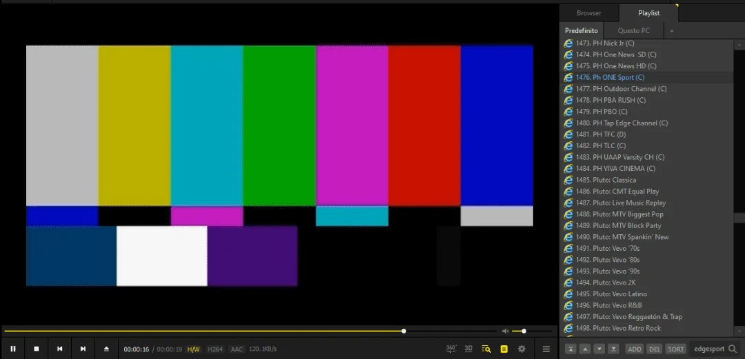Move playlist item to top

click(570, 349)
